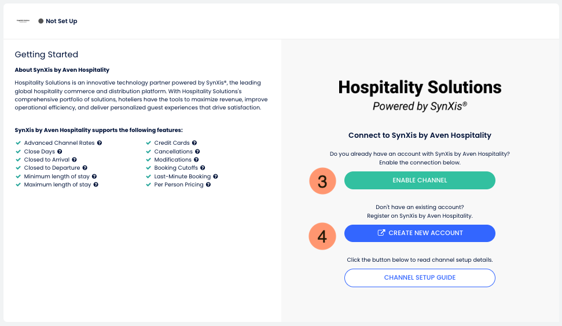Click Per Person Pricing help icon
The width and height of the screenshot is (562, 326).
(x=208, y=185)
